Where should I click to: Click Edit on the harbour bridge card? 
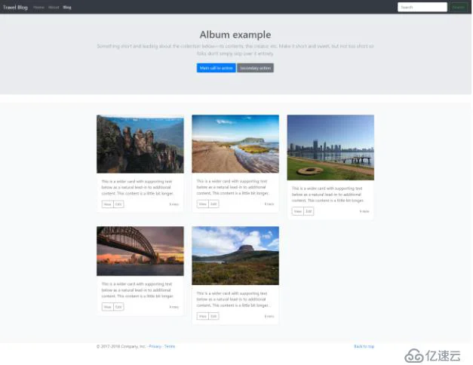[118, 307]
